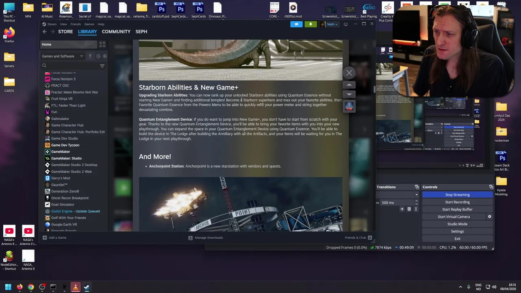Remove transition with trash icon in OBS
This screenshot has height=293, width=521.
[x=409, y=209]
